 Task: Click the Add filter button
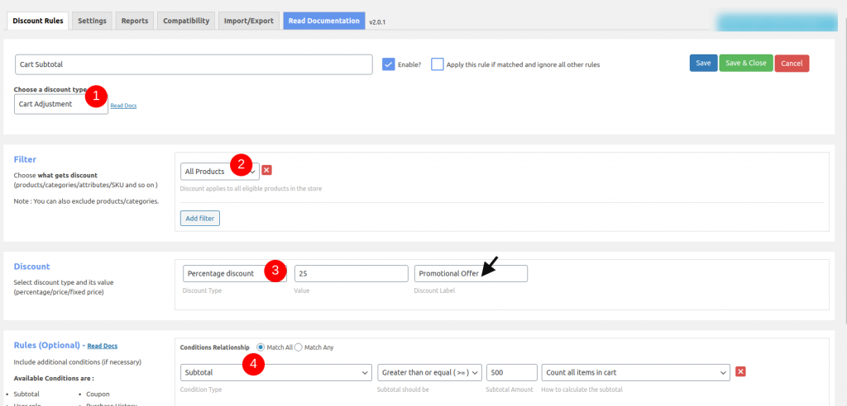(200, 218)
